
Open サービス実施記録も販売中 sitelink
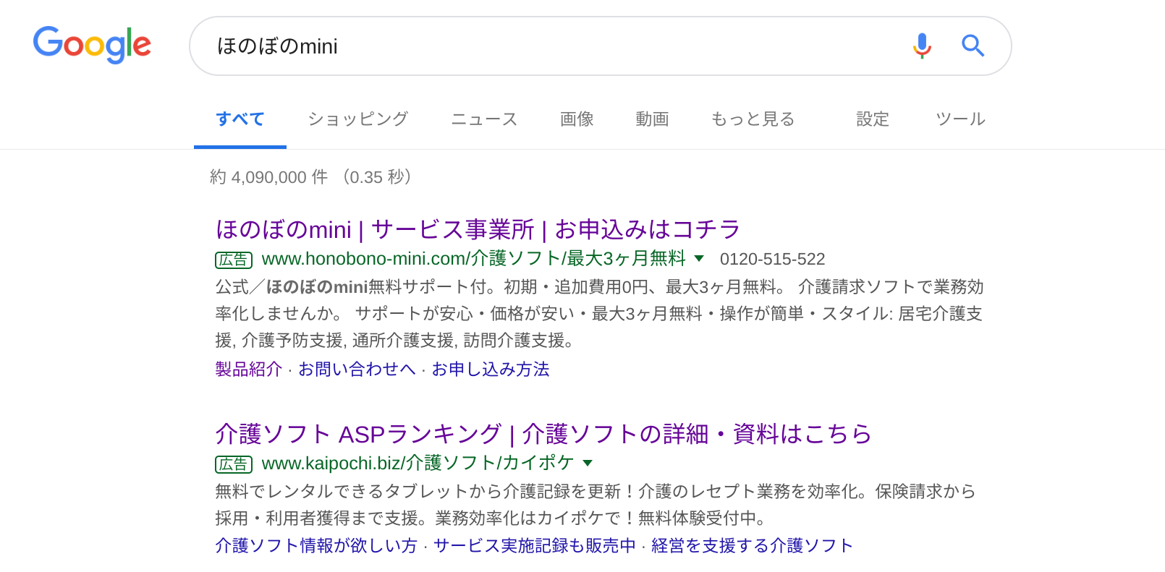point(535,545)
